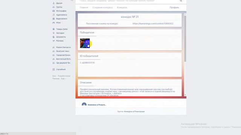The image size is (241, 135).
Task: Click the contest frame scrollbar thumb
Action: point(185,39)
